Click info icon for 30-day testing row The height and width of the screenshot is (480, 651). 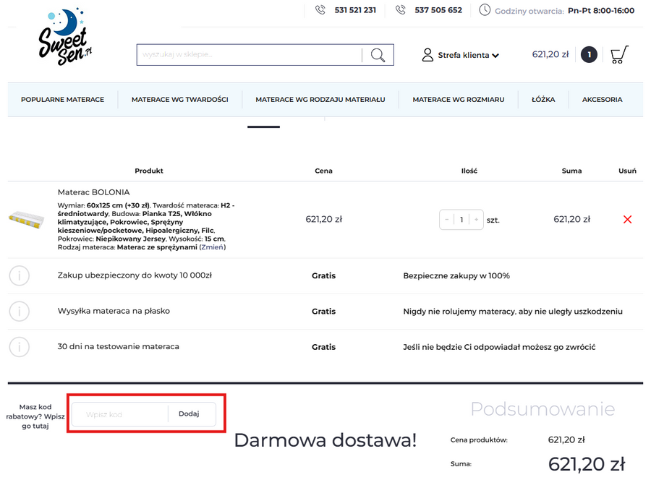19,347
